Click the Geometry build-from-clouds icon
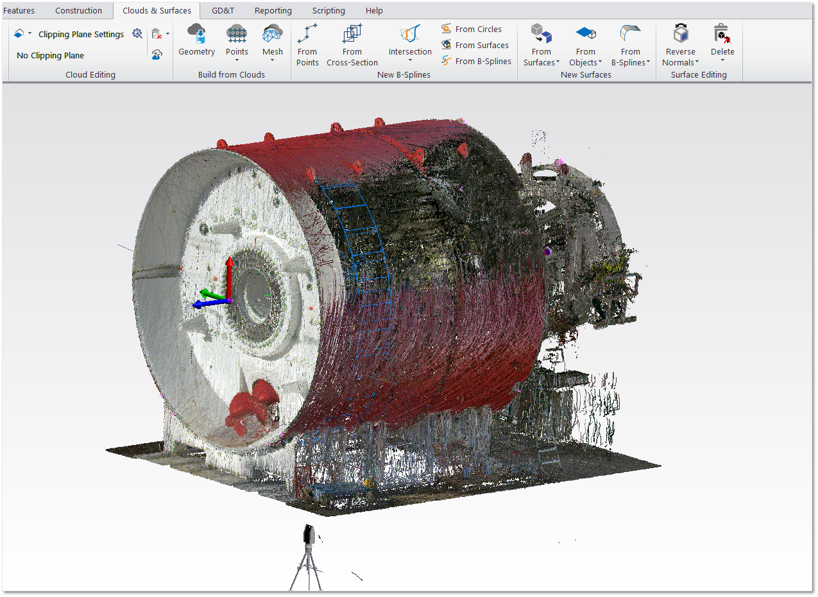 196,34
